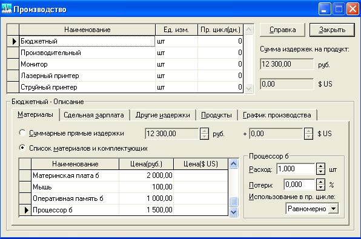This screenshot has height=239, width=361.
Task: Click the Наименование header in materials list
Action: pyautogui.click(x=75, y=164)
